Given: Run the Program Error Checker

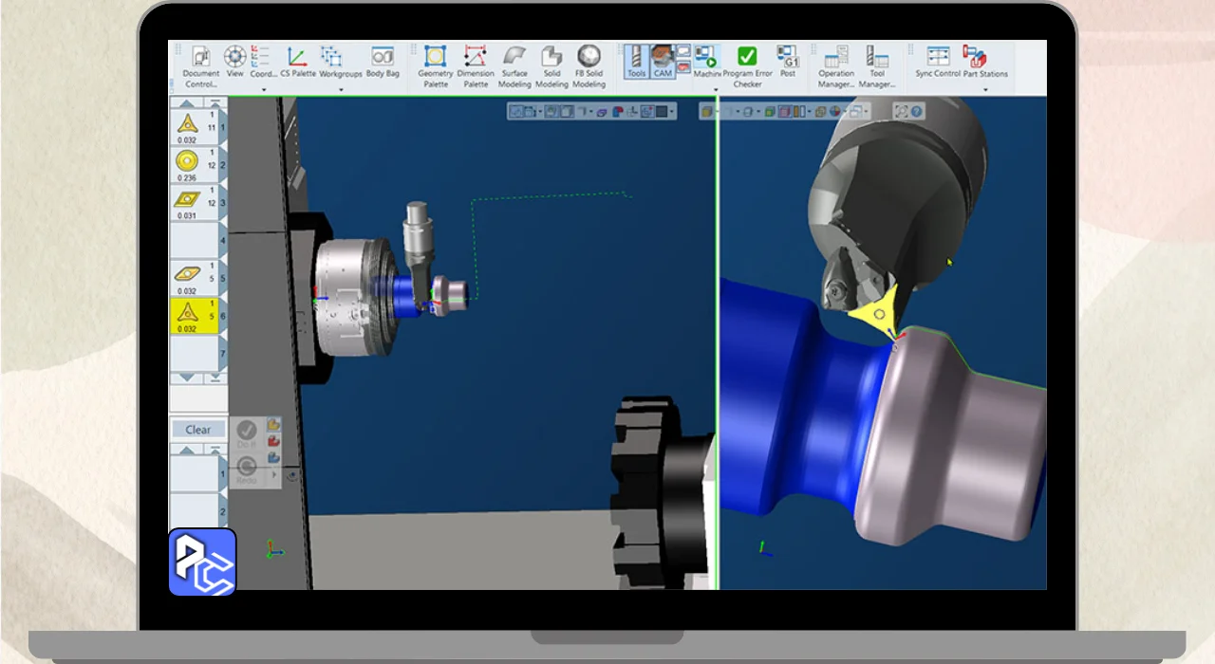Looking at the screenshot, I should click(747, 65).
